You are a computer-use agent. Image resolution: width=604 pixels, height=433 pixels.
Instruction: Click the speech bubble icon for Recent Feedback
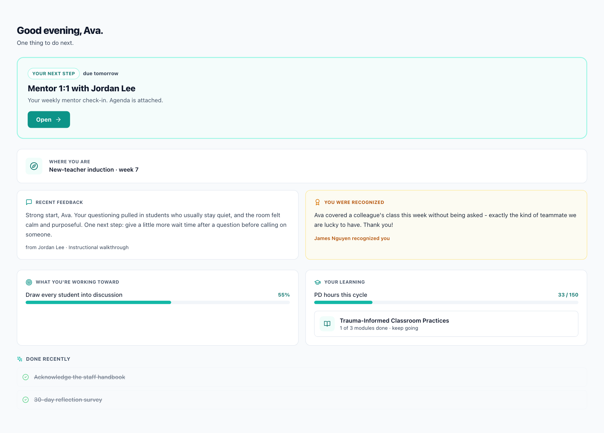click(29, 202)
